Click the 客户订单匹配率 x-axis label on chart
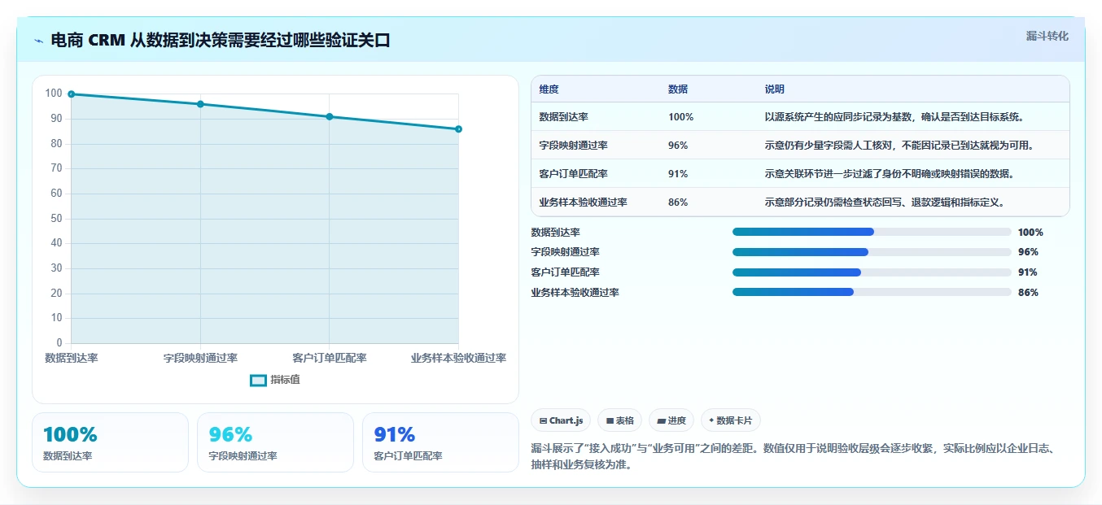This screenshot has height=505, width=1102. click(330, 358)
